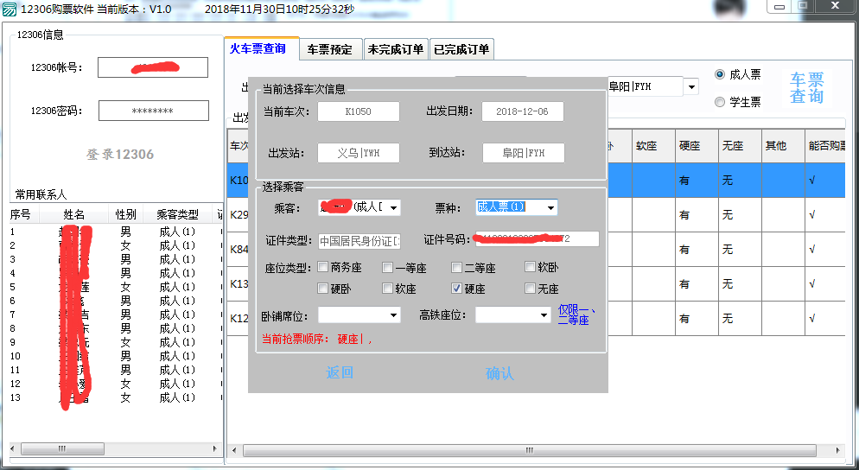Switch to the 火车票查询 tab
Viewport: 859px width, 470px height.
pyautogui.click(x=258, y=48)
